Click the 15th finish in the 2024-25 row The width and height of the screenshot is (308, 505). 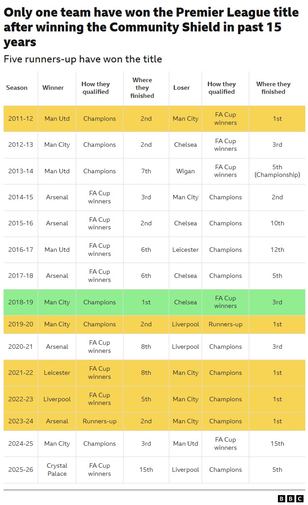coord(277,444)
